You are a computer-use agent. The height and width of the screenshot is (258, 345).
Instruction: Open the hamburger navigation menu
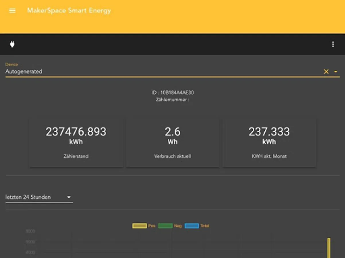coord(12,11)
